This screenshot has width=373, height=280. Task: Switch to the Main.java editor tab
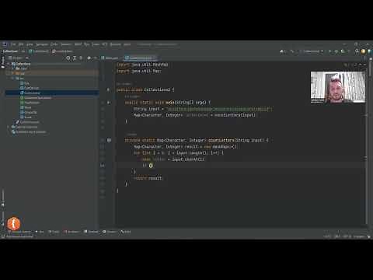coord(110,58)
